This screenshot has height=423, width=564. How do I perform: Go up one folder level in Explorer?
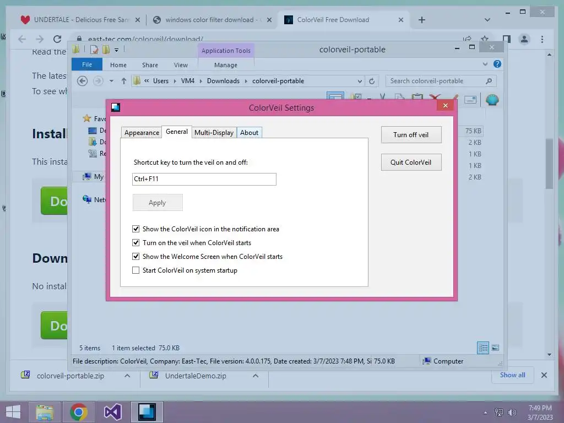coord(124,81)
